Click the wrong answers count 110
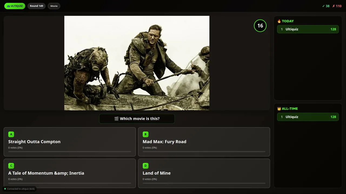 click(337, 6)
